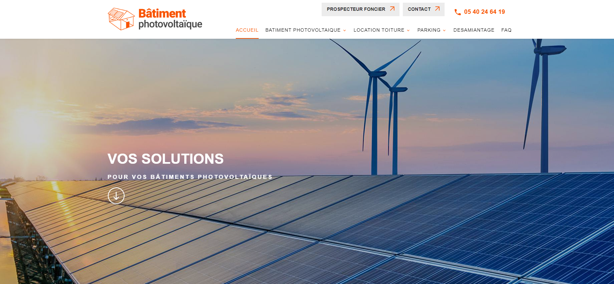Image resolution: width=614 pixels, height=284 pixels.
Task: Click the orange phone handset icon
Action: (x=458, y=12)
